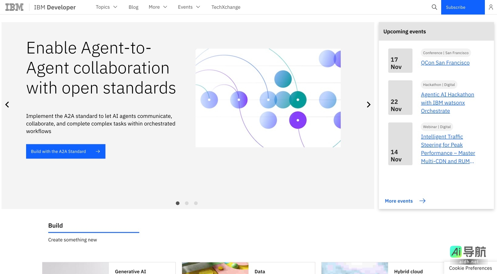This screenshot has height=274, width=497.
Task: Click the IBM logo
Action: [x=14, y=7]
